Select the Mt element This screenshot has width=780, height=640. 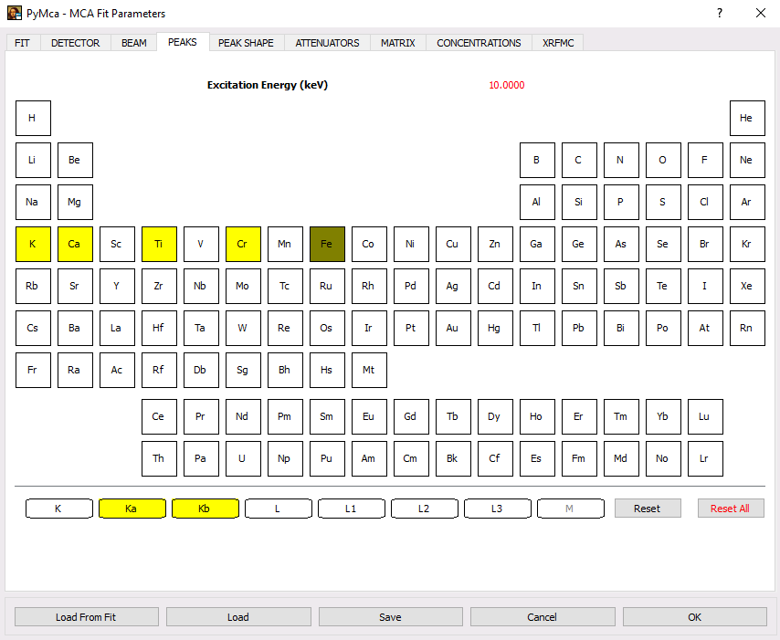(369, 371)
